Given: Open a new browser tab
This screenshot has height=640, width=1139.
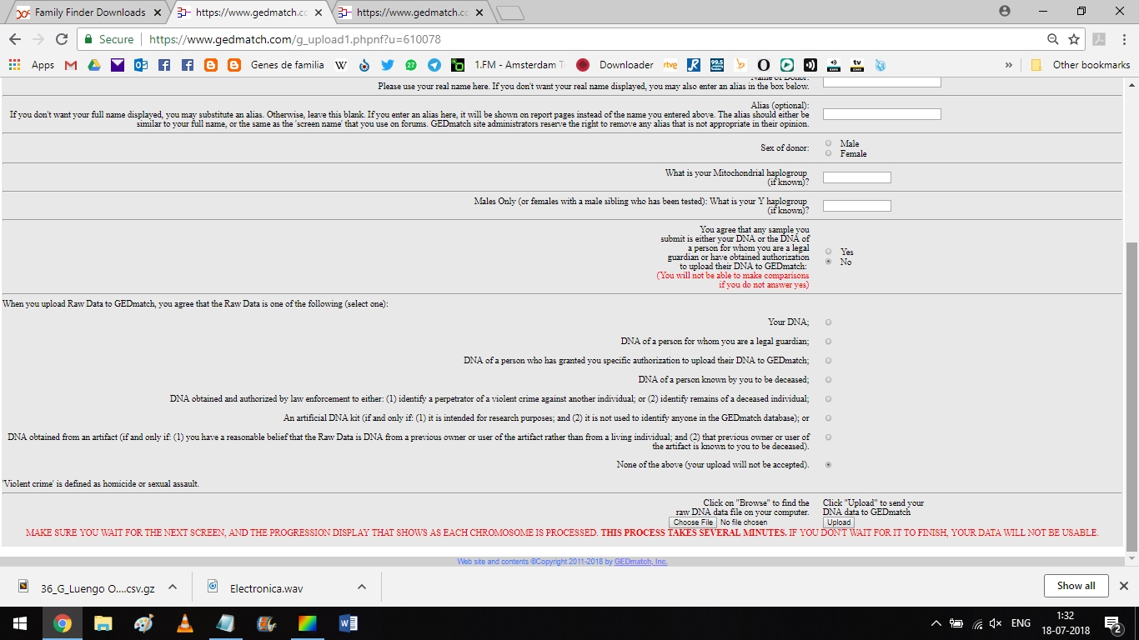Looking at the screenshot, I should point(509,12).
